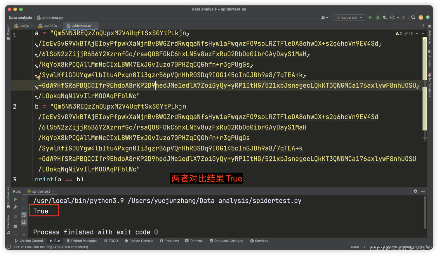Viewport: 438px width, 255px height.
Task: Open the Problems tool window
Action: tap(169, 241)
